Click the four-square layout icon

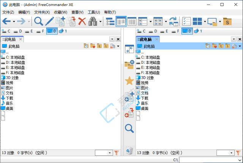click(x=197, y=21)
